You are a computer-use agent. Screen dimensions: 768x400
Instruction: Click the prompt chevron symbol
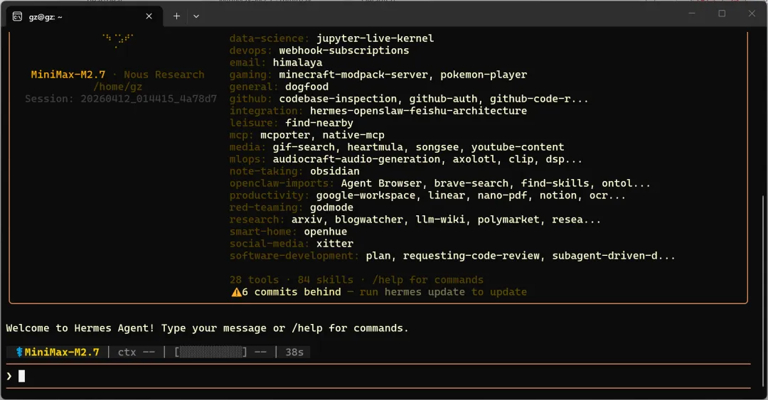tap(9, 376)
